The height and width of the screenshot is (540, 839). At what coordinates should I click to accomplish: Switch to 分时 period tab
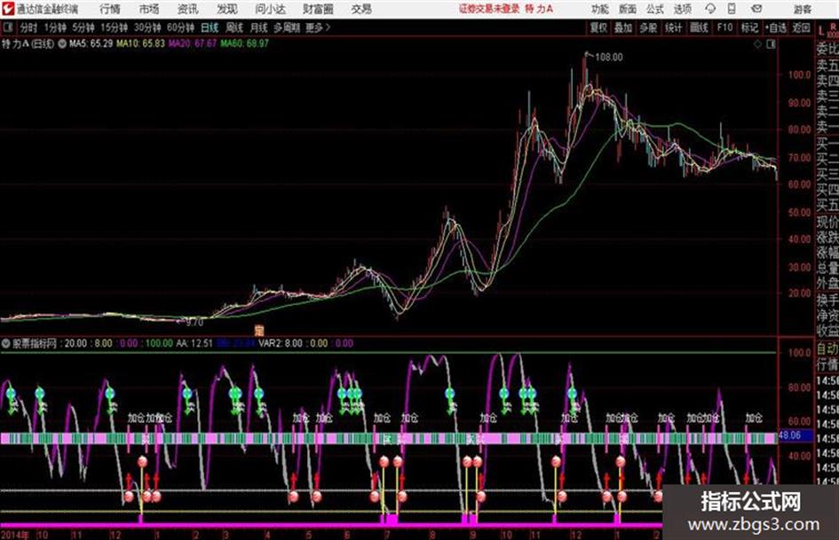pyautogui.click(x=29, y=27)
